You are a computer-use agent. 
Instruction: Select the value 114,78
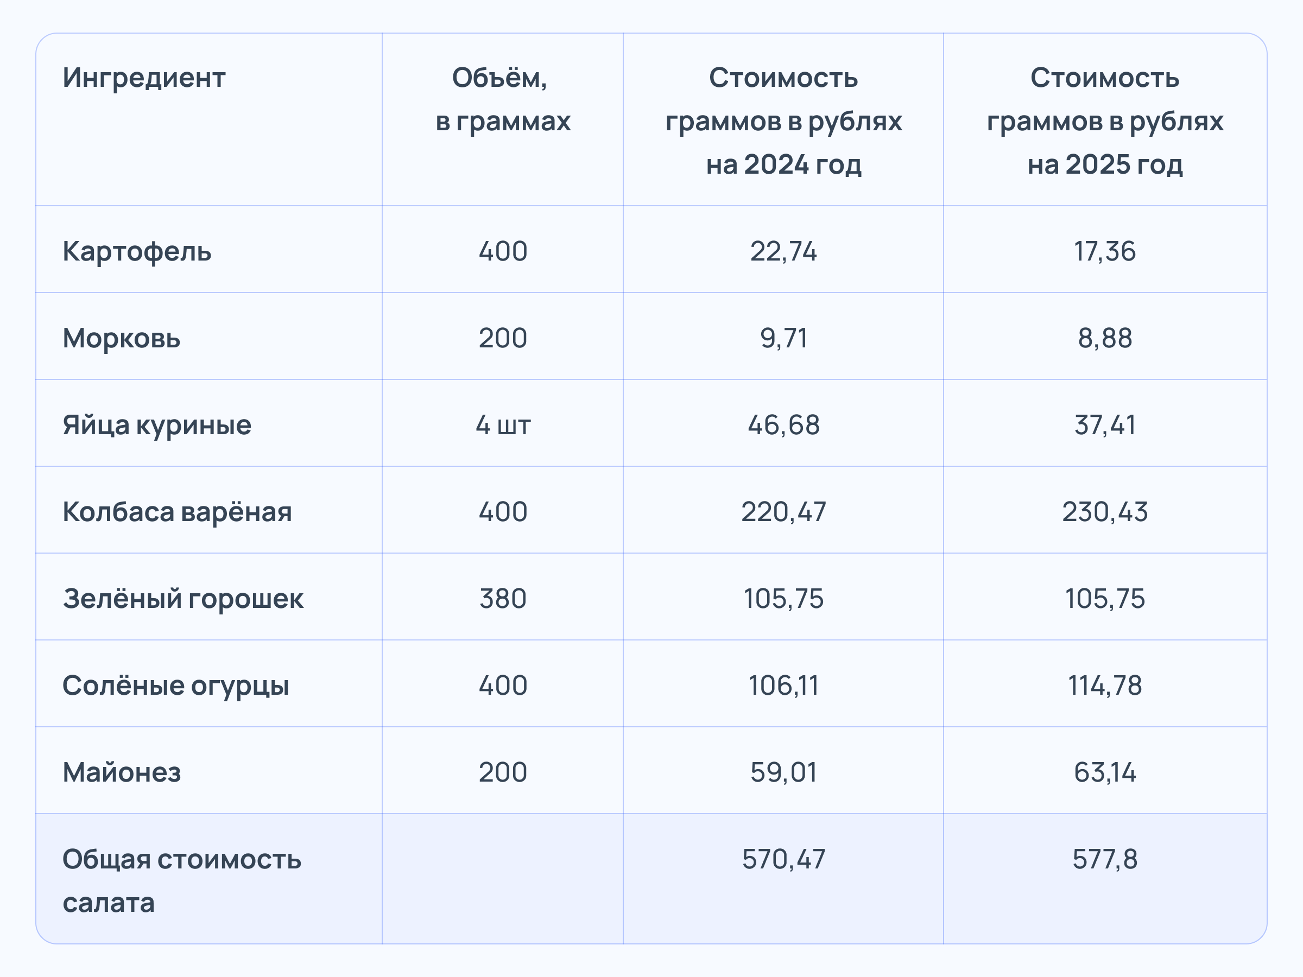[1104, 686]
